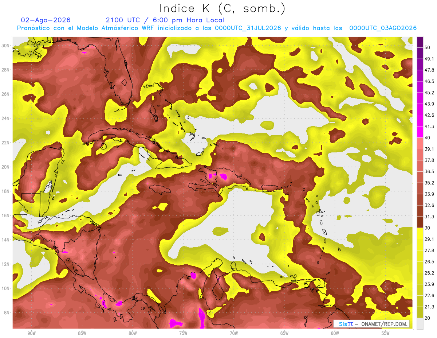Click the 55W longitude axis label

pos(386,333)
